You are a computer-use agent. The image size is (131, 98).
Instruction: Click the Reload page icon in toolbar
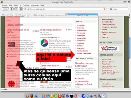pos(12,9)
